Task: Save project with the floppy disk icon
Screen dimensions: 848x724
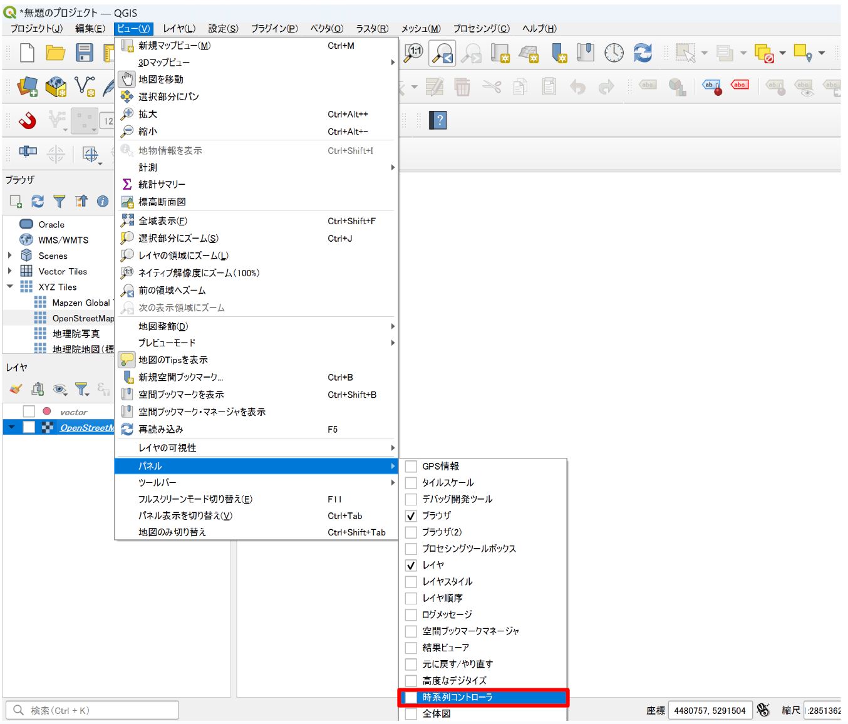Action: [84, 53]
